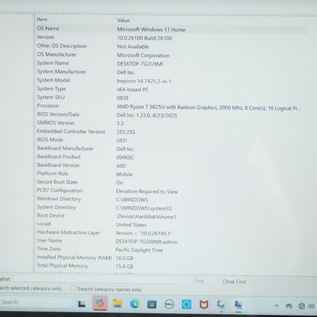Open File Explorer from taskbar
Screen dimensions: 317x317
pos(117,303)
